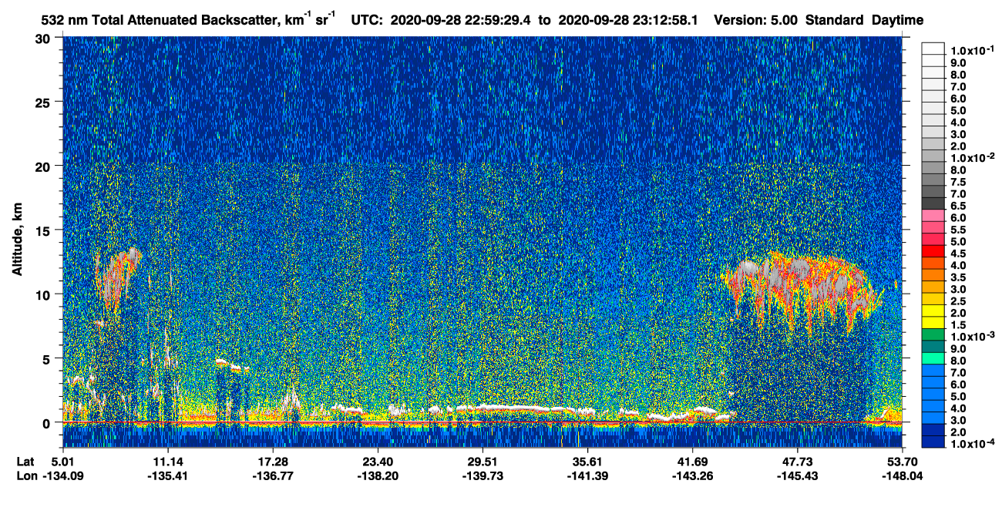Image resolution: width=1002 pixels, height=514 pixels.
Task: Select longitude value -136.77
Action: click(x=272, y=476)
